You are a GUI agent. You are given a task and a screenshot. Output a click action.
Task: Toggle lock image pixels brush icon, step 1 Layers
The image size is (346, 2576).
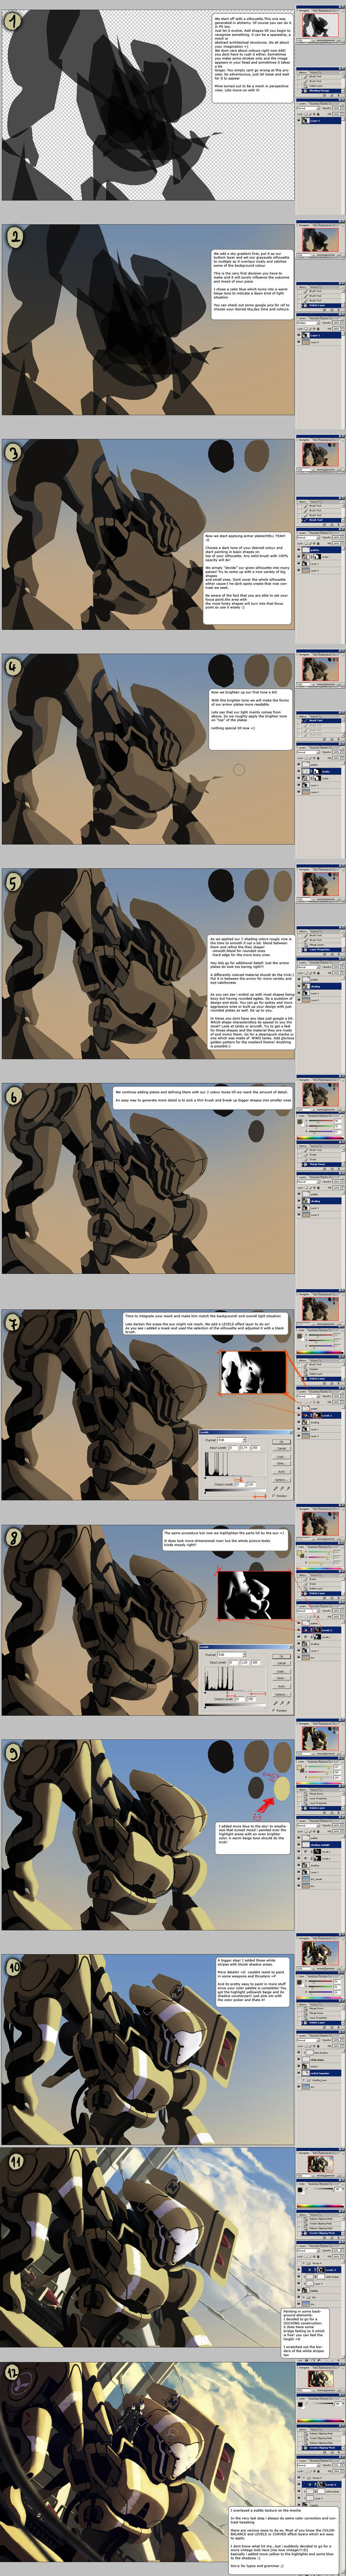tap(310, 114)
